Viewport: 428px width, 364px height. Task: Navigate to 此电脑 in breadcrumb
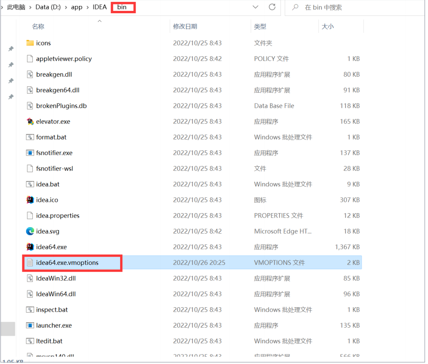16,7
